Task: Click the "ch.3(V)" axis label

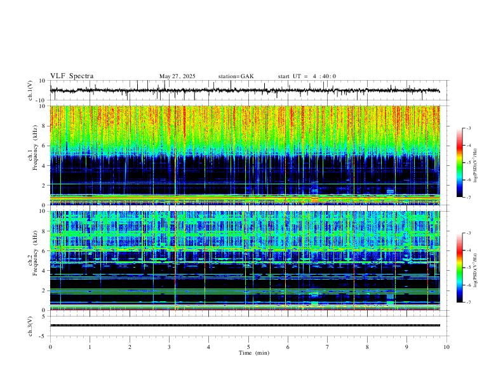Action: tap(30, 327)
